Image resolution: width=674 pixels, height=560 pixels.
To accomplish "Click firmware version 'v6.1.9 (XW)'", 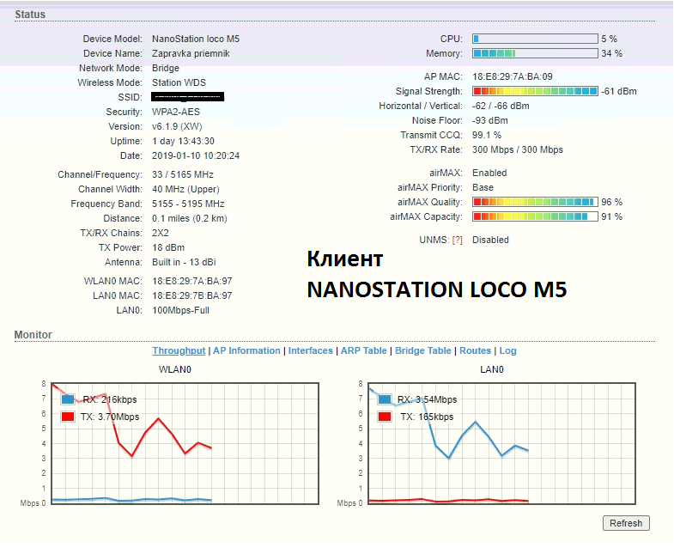I will coord(177,126).
